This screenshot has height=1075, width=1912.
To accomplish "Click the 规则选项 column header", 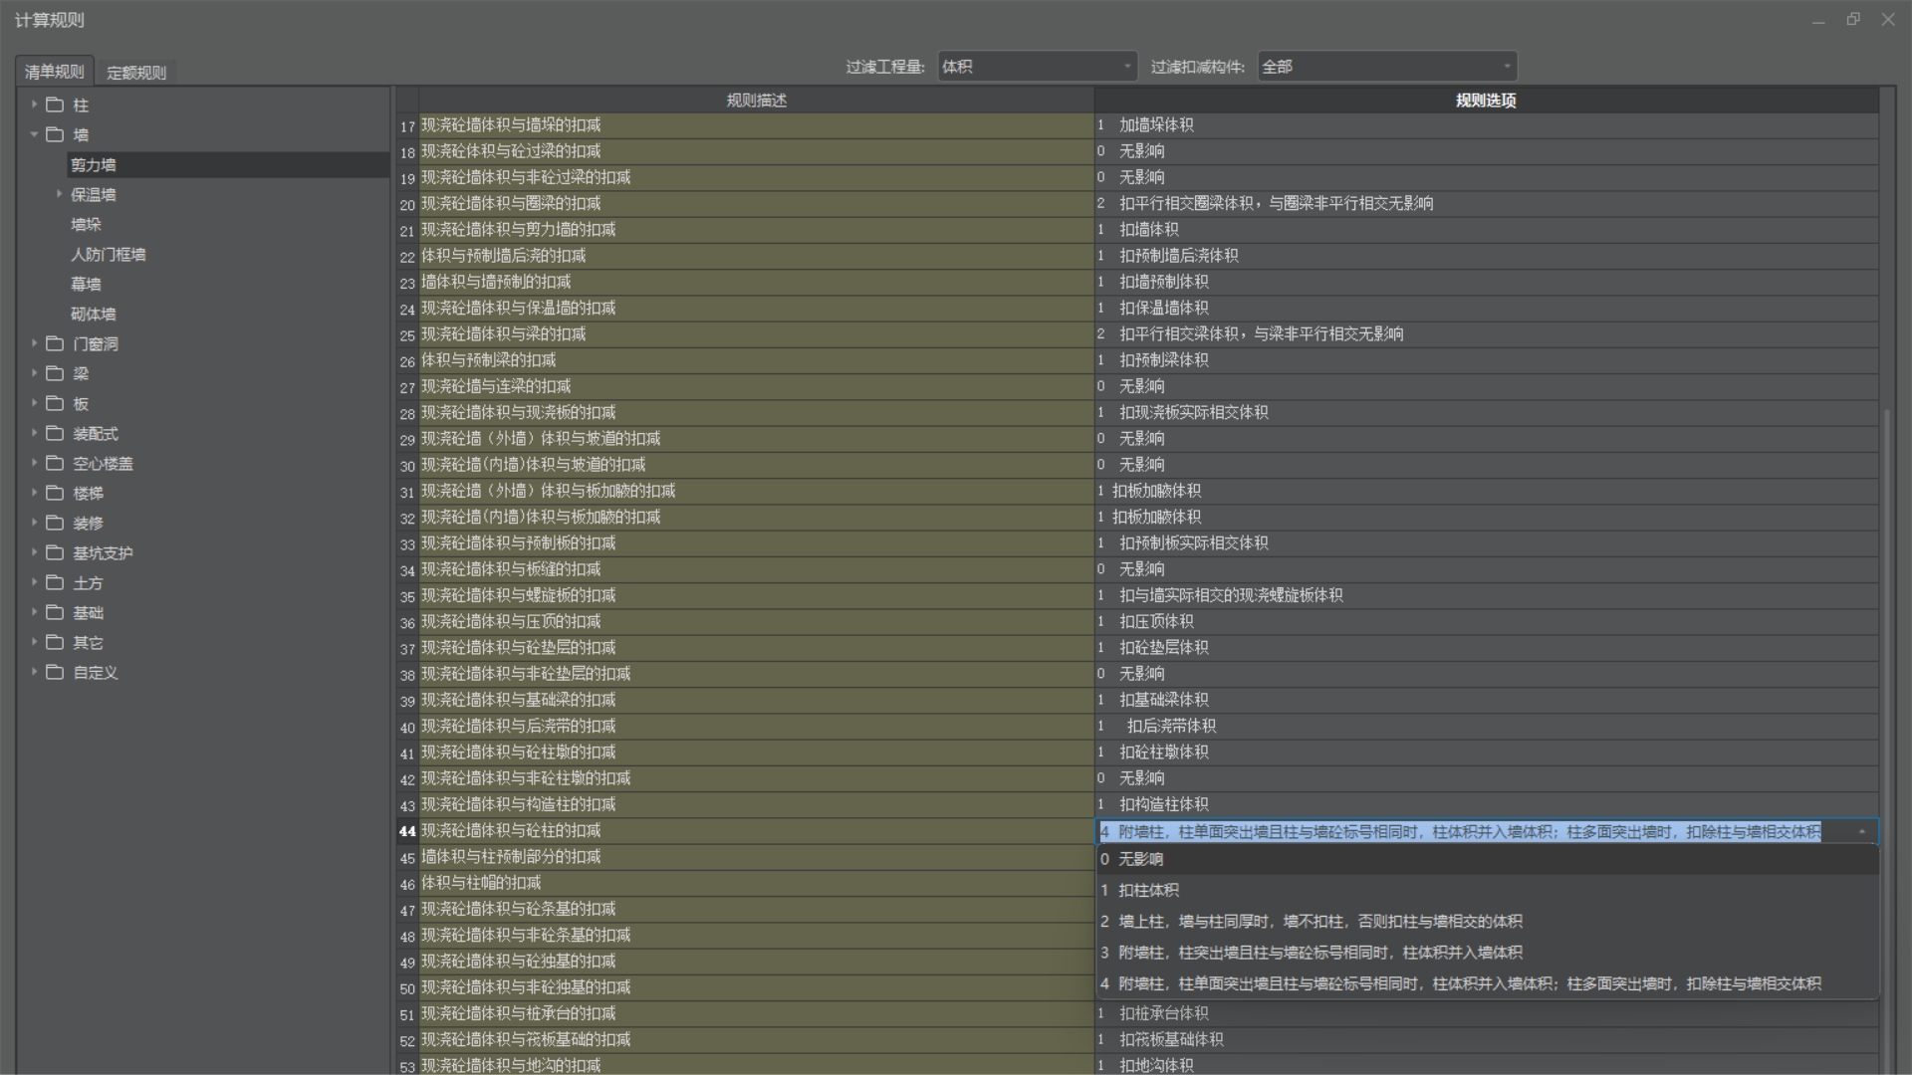I will (1486, 100).
